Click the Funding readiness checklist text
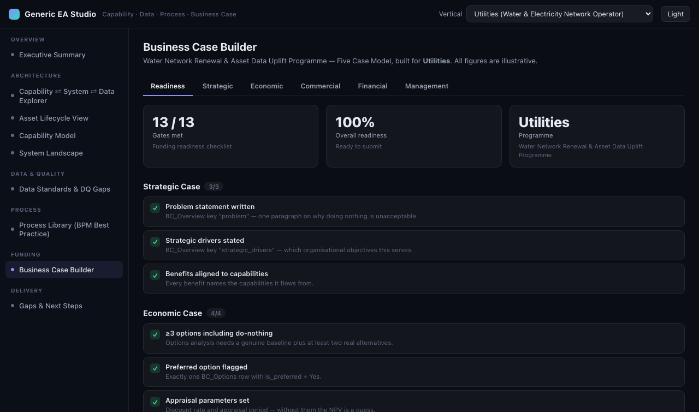Image resolution: width=699 pixels, height=412 pixels. [x=192, y=146]
